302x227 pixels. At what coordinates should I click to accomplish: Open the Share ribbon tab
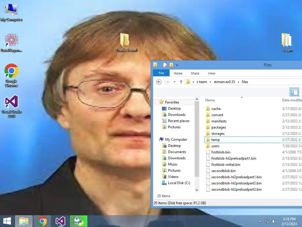point(195,73)
